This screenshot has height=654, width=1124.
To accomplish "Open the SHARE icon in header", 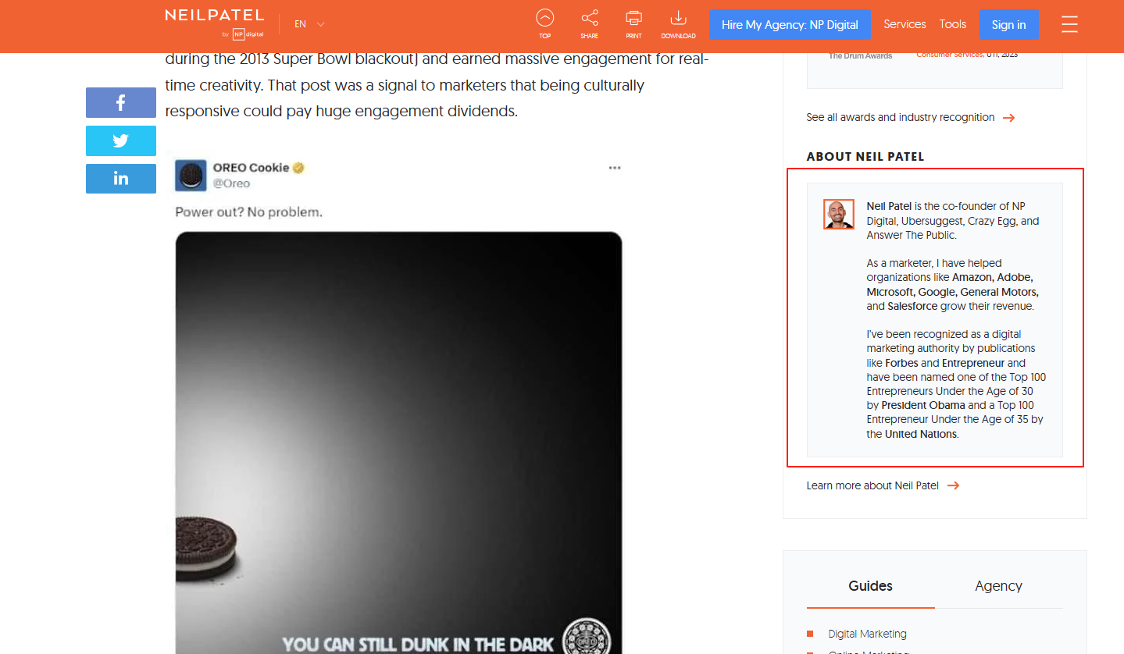I will click(590, 23).
